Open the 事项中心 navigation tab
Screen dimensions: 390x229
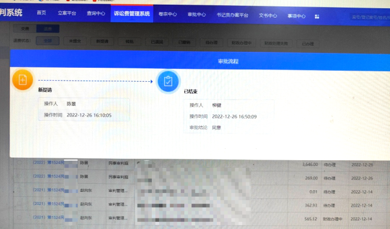[x=297, y=16]
